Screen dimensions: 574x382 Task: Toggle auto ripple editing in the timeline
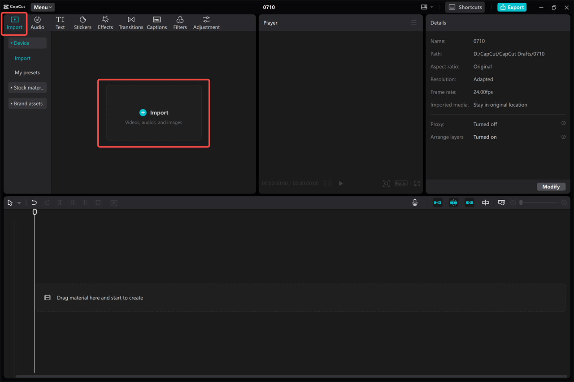[x=437, y=202]
